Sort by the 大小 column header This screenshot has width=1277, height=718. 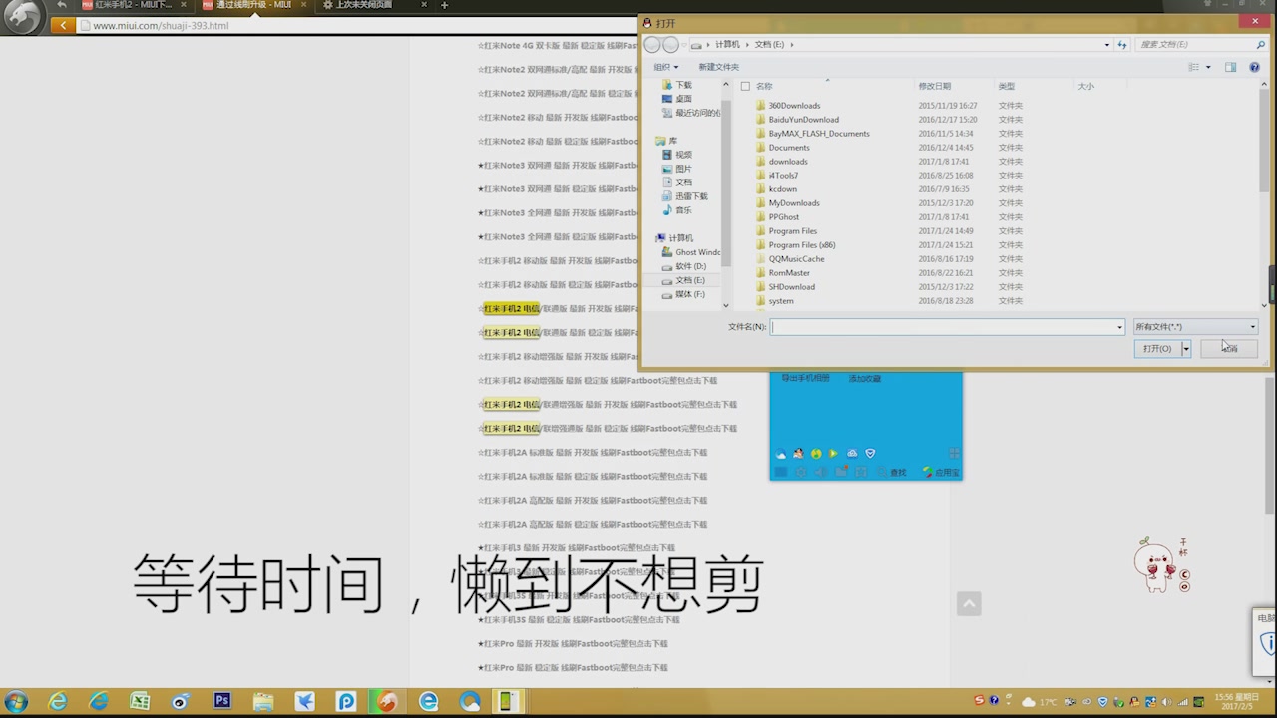pyautogui.click(x=1086, y=86)
